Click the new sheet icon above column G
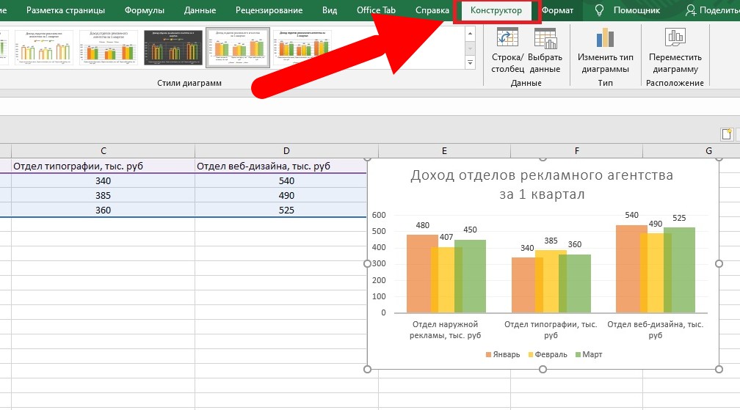The height and width of the screenshot is (410, 740). point(727,134)
